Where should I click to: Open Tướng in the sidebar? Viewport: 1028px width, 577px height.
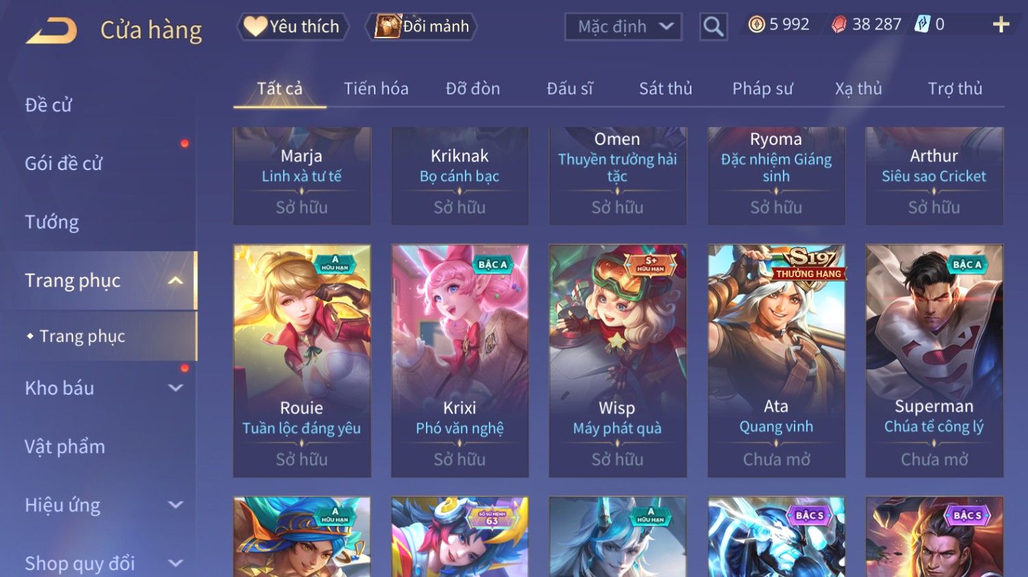click(x=52, y=222)
